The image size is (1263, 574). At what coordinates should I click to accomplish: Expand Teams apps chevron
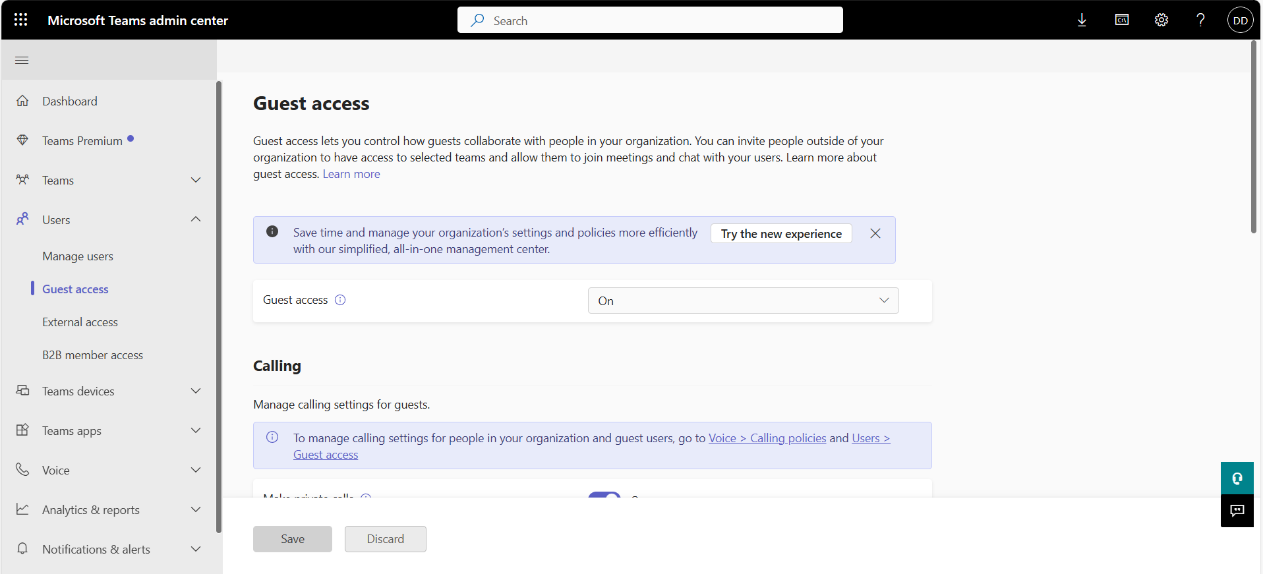pyautogui.click(x=196, y=430)
